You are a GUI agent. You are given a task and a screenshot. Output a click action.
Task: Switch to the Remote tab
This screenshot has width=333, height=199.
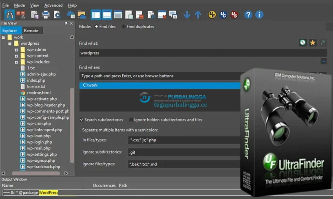pos(32,30)
